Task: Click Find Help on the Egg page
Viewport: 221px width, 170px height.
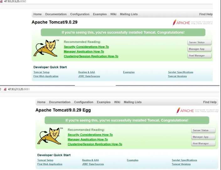Action: click(x=210, y=102)
